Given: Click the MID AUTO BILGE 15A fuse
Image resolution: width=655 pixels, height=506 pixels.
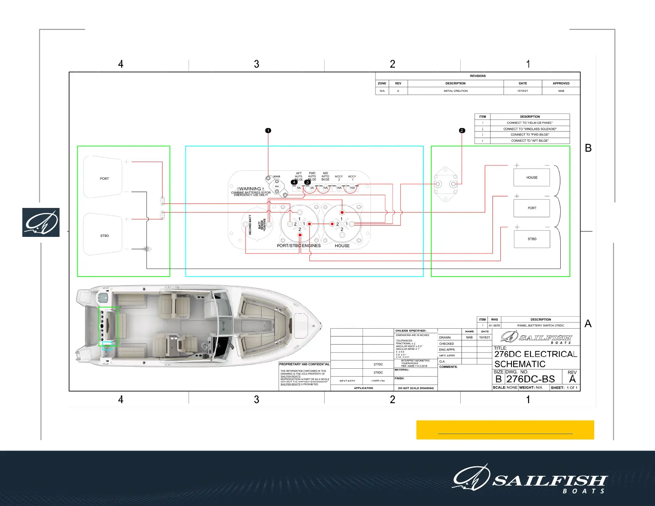Looking at the screenshot, I should click(325, 188).
